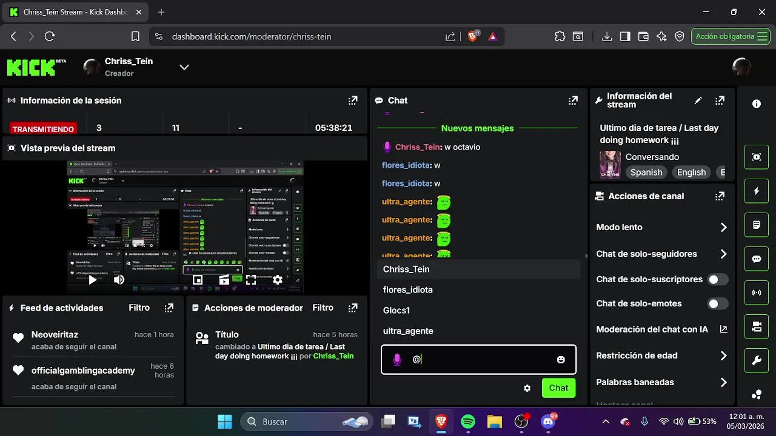The image size is (776, 436).
Task: Select Glocs1 from mention suggestions
Action: click(478, 311)
